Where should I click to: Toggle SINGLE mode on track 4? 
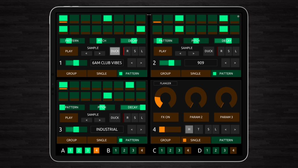tap(196, 140)
